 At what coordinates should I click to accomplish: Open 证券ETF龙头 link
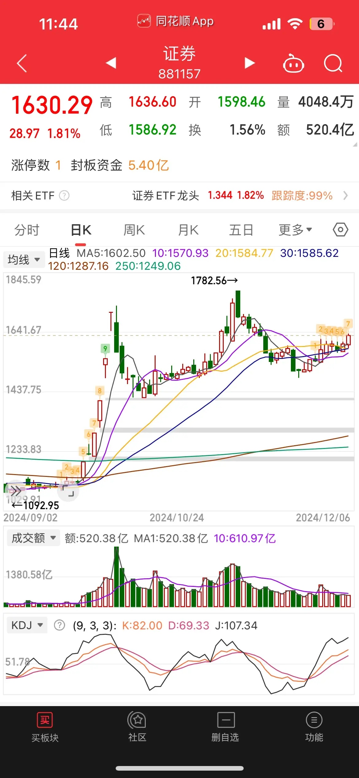click(x=166, y=195)
